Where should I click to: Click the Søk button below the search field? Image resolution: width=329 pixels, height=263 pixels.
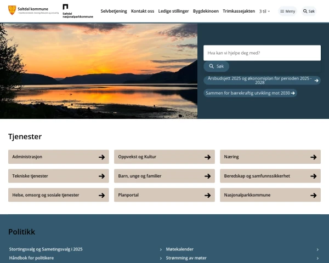(x=217, y=66)
